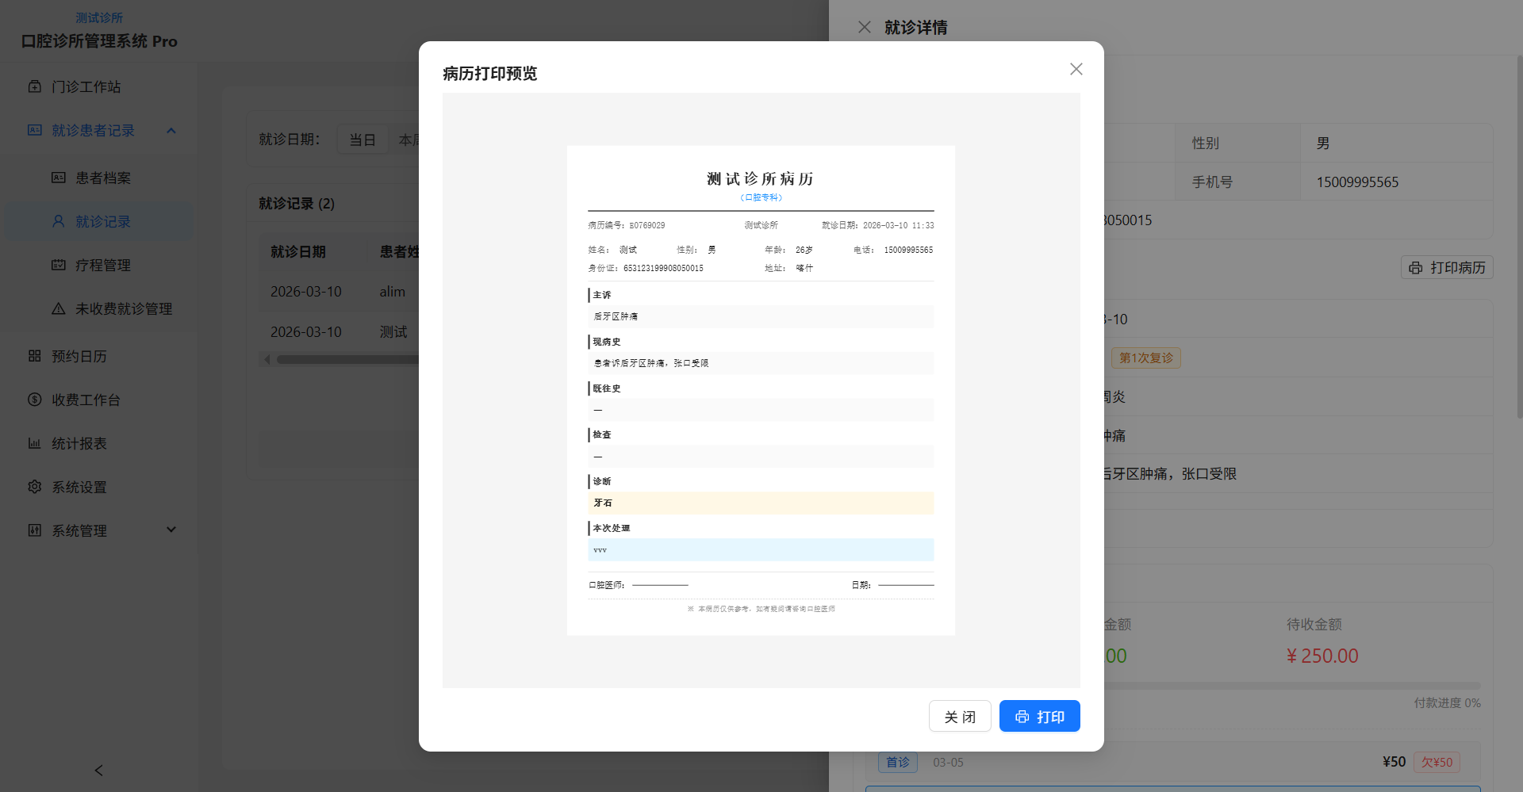Click the 预约日历 grid icon

click(x=35, y=356)
